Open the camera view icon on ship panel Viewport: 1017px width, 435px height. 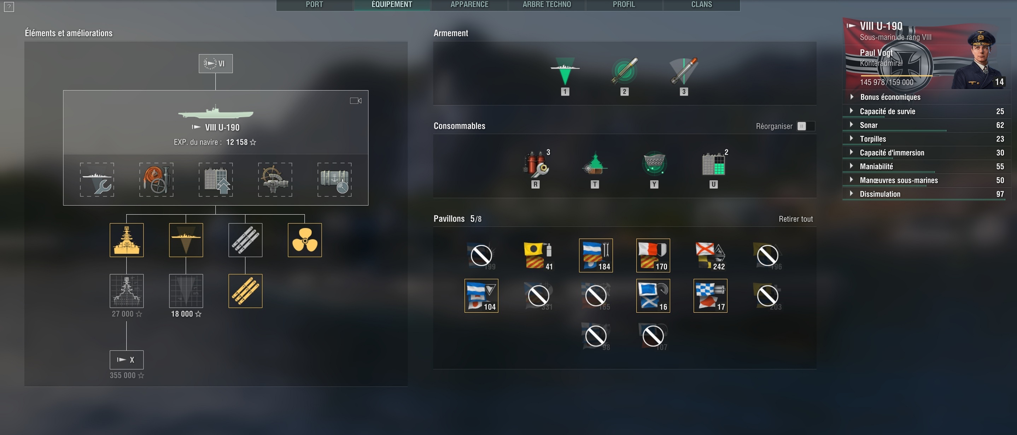coord(355,101)
